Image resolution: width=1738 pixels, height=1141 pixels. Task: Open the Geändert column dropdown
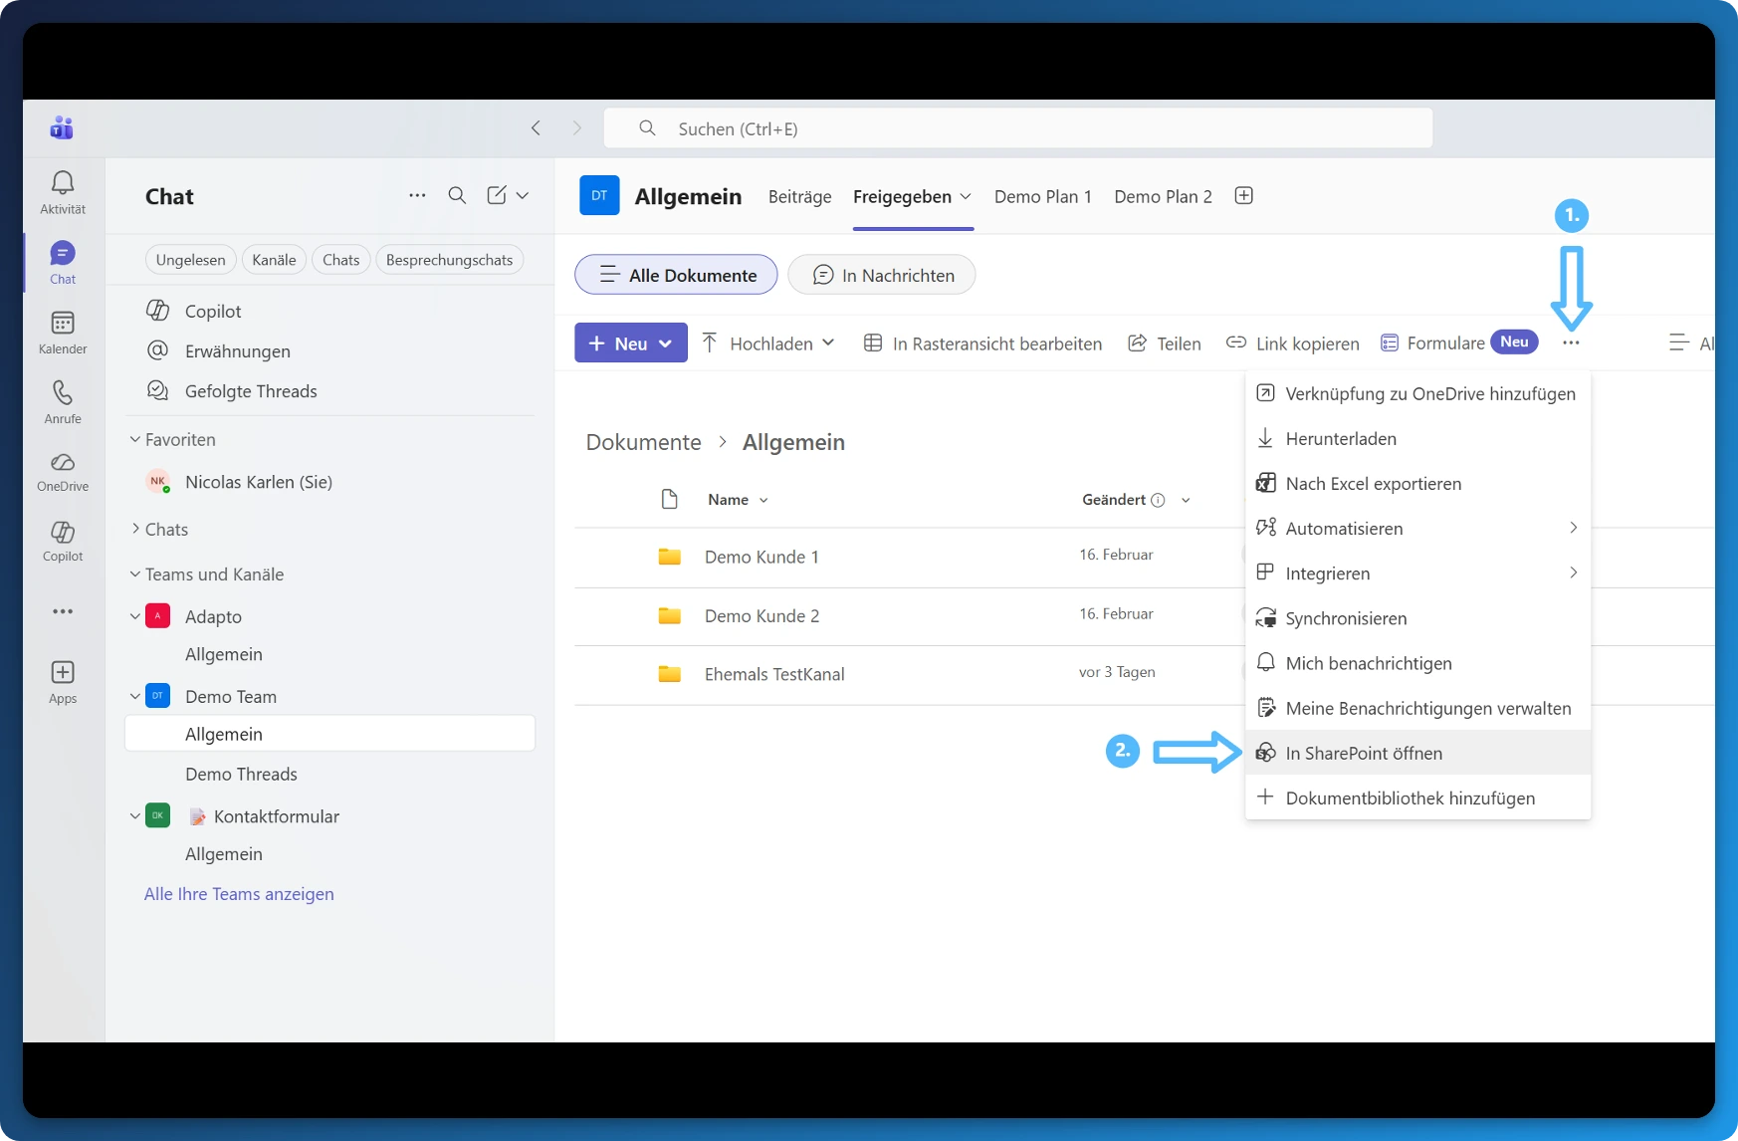tap(1186, 501)
